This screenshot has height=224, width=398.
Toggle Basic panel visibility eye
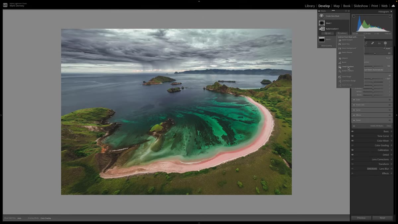point(353,132)
